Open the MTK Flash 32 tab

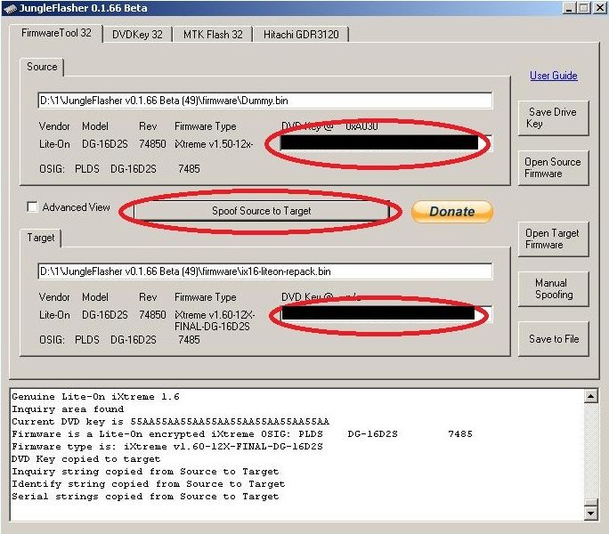point(212,35)
